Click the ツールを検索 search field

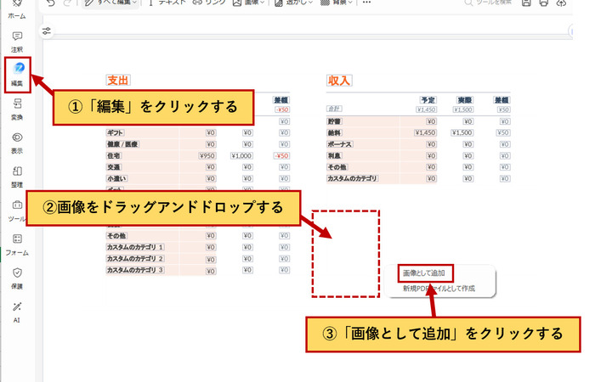coord(493,4)
